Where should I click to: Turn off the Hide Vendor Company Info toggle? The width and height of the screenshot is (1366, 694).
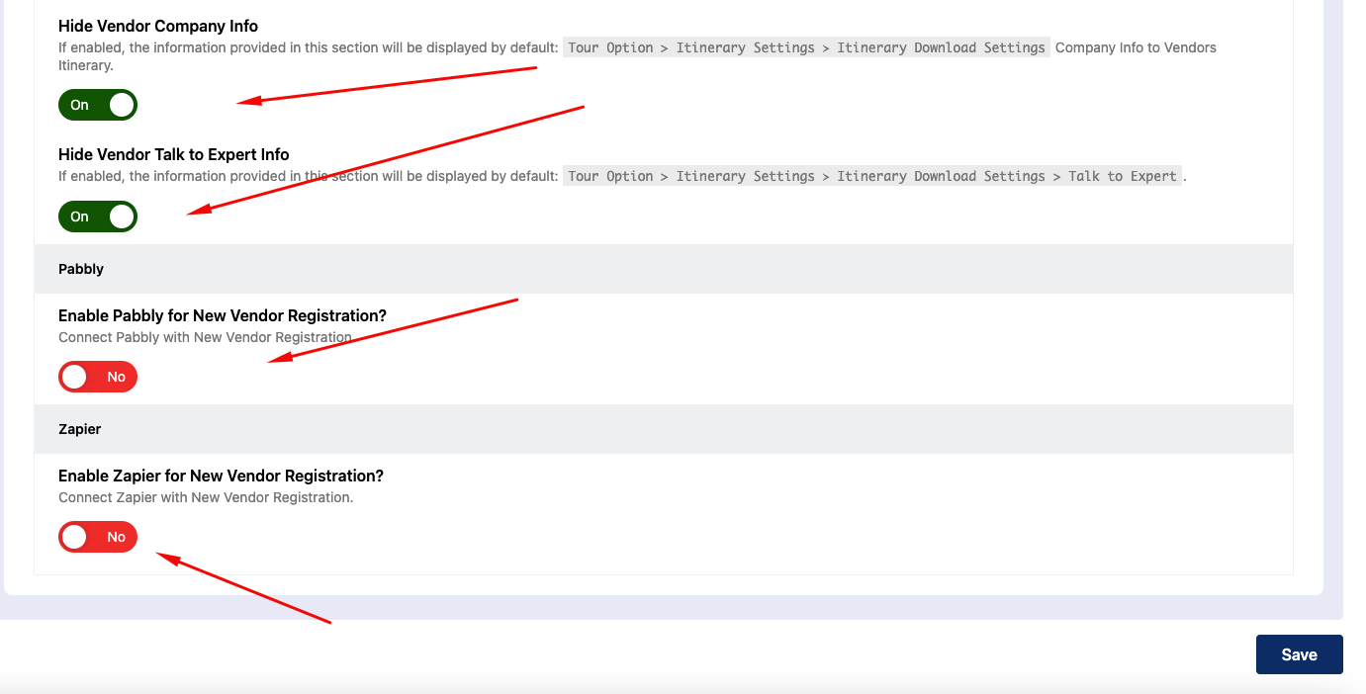tap(98, 105)
